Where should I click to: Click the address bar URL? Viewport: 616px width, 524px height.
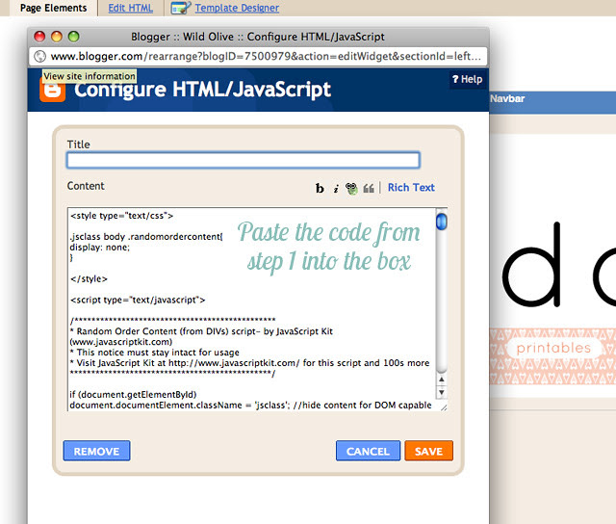pyautogui.click(x=266, y=57)
